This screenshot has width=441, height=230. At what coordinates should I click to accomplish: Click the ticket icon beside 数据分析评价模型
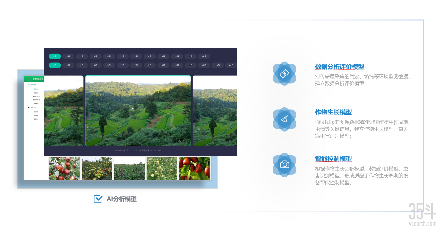click(x=284, y=74)
